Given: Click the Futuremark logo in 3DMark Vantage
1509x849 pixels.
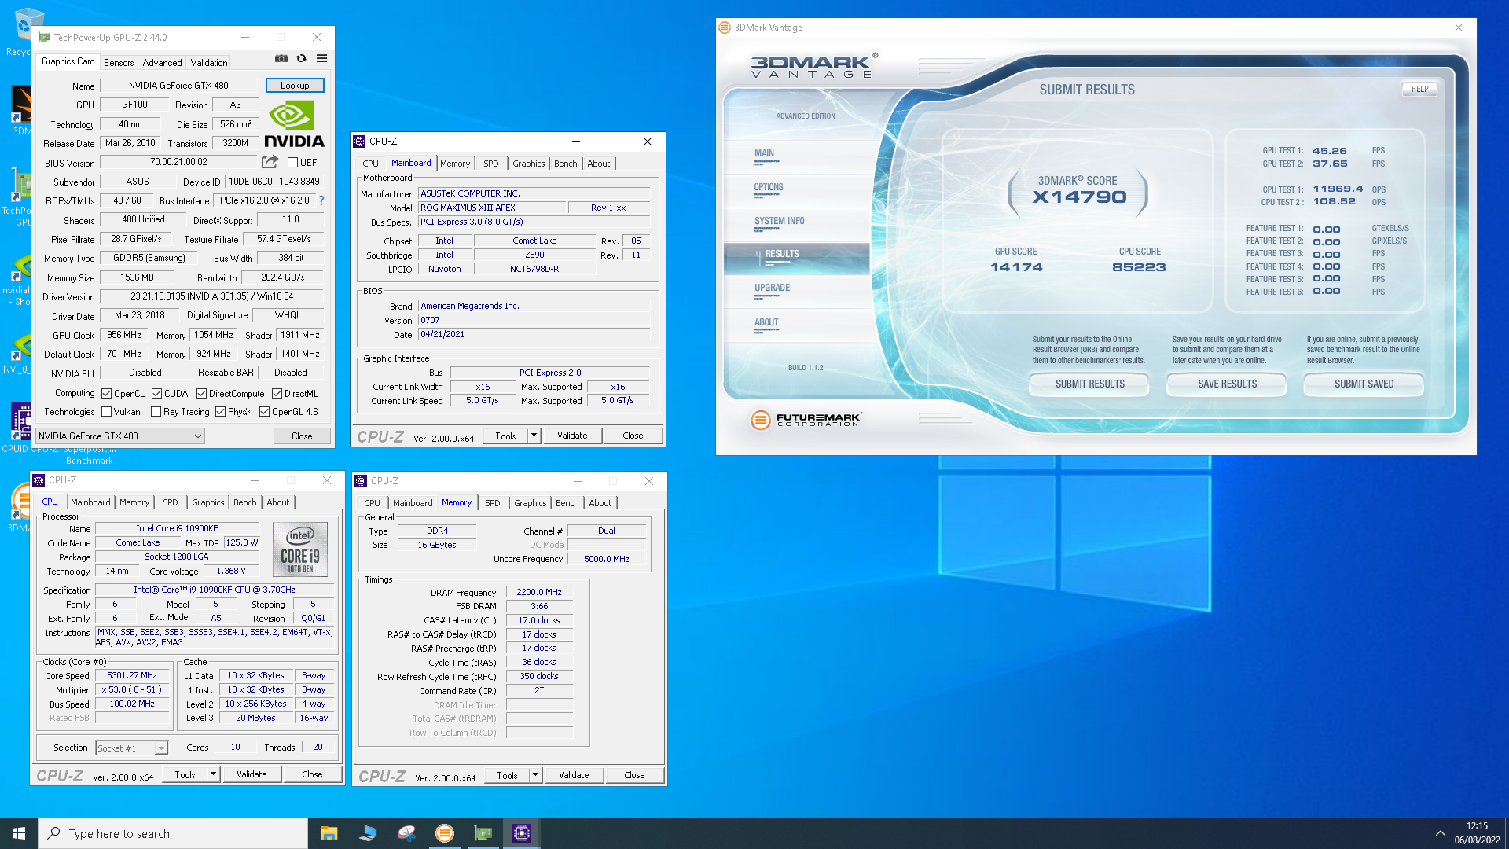Looking at the screenshot, I should pos(806,420).
